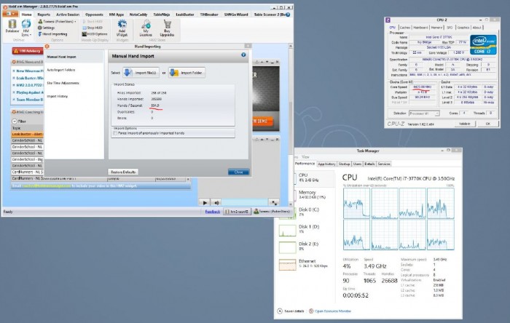
Task: Close the Hand Importing dialog with its X
Action: [x=248, y=46]
